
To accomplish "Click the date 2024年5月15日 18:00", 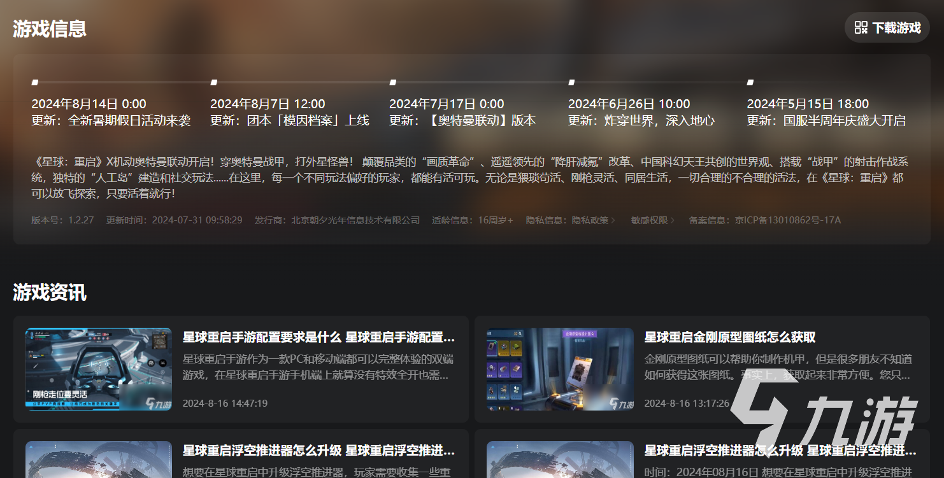I will tap(808, 104).
